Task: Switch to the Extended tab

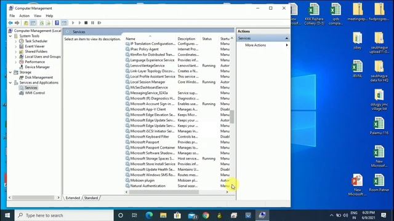Action: (73, 198)
